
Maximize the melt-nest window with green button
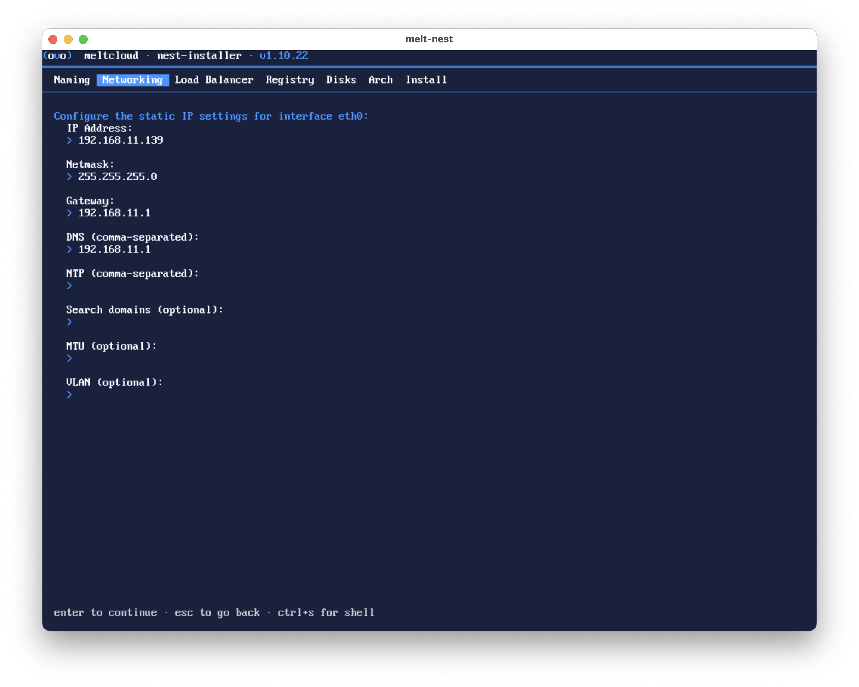(83, 39)
